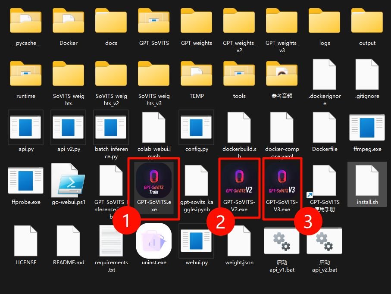Open the 启动api_v2.bat batch file
The width and height of the screenshot is (391, 294).
[x=324, y=241]
